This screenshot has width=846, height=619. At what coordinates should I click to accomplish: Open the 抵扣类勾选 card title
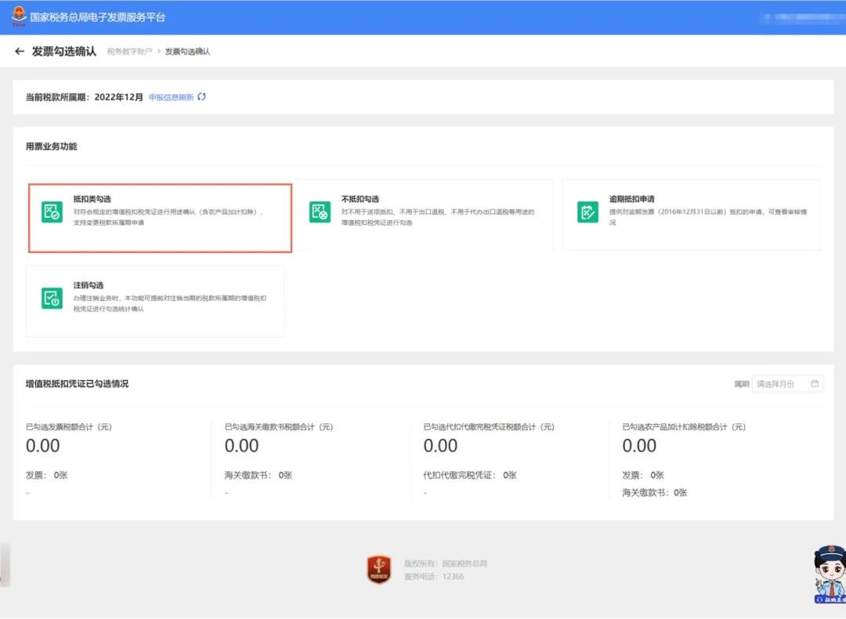coord(92,200)
